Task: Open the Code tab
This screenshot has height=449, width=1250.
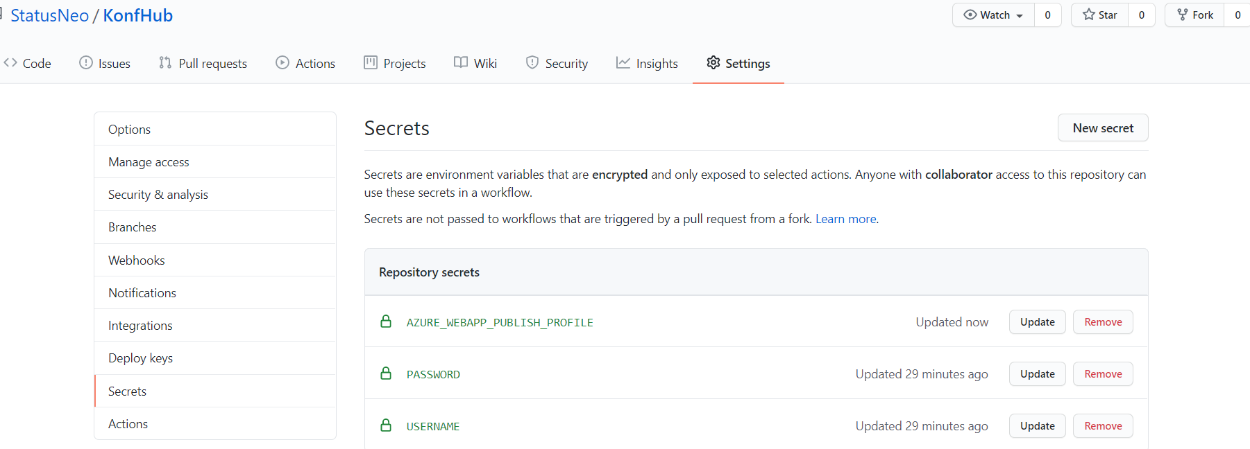Action: tap(28, 63)
